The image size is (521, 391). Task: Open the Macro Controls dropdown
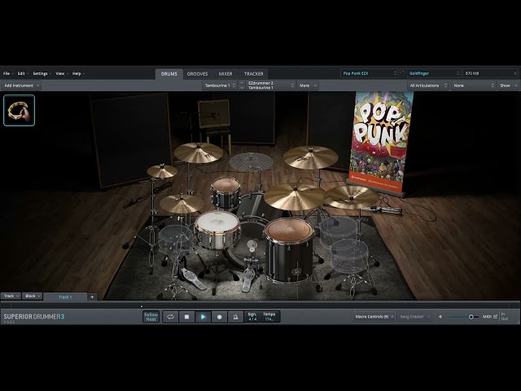click(374, 317)
